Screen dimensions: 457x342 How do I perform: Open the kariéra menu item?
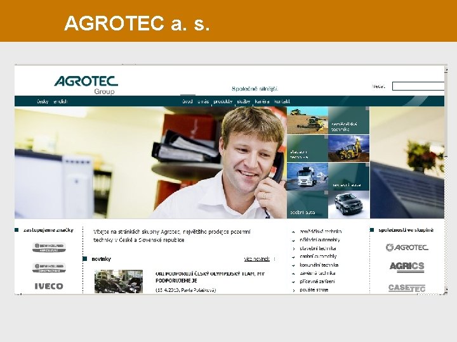tap(262, 101)
